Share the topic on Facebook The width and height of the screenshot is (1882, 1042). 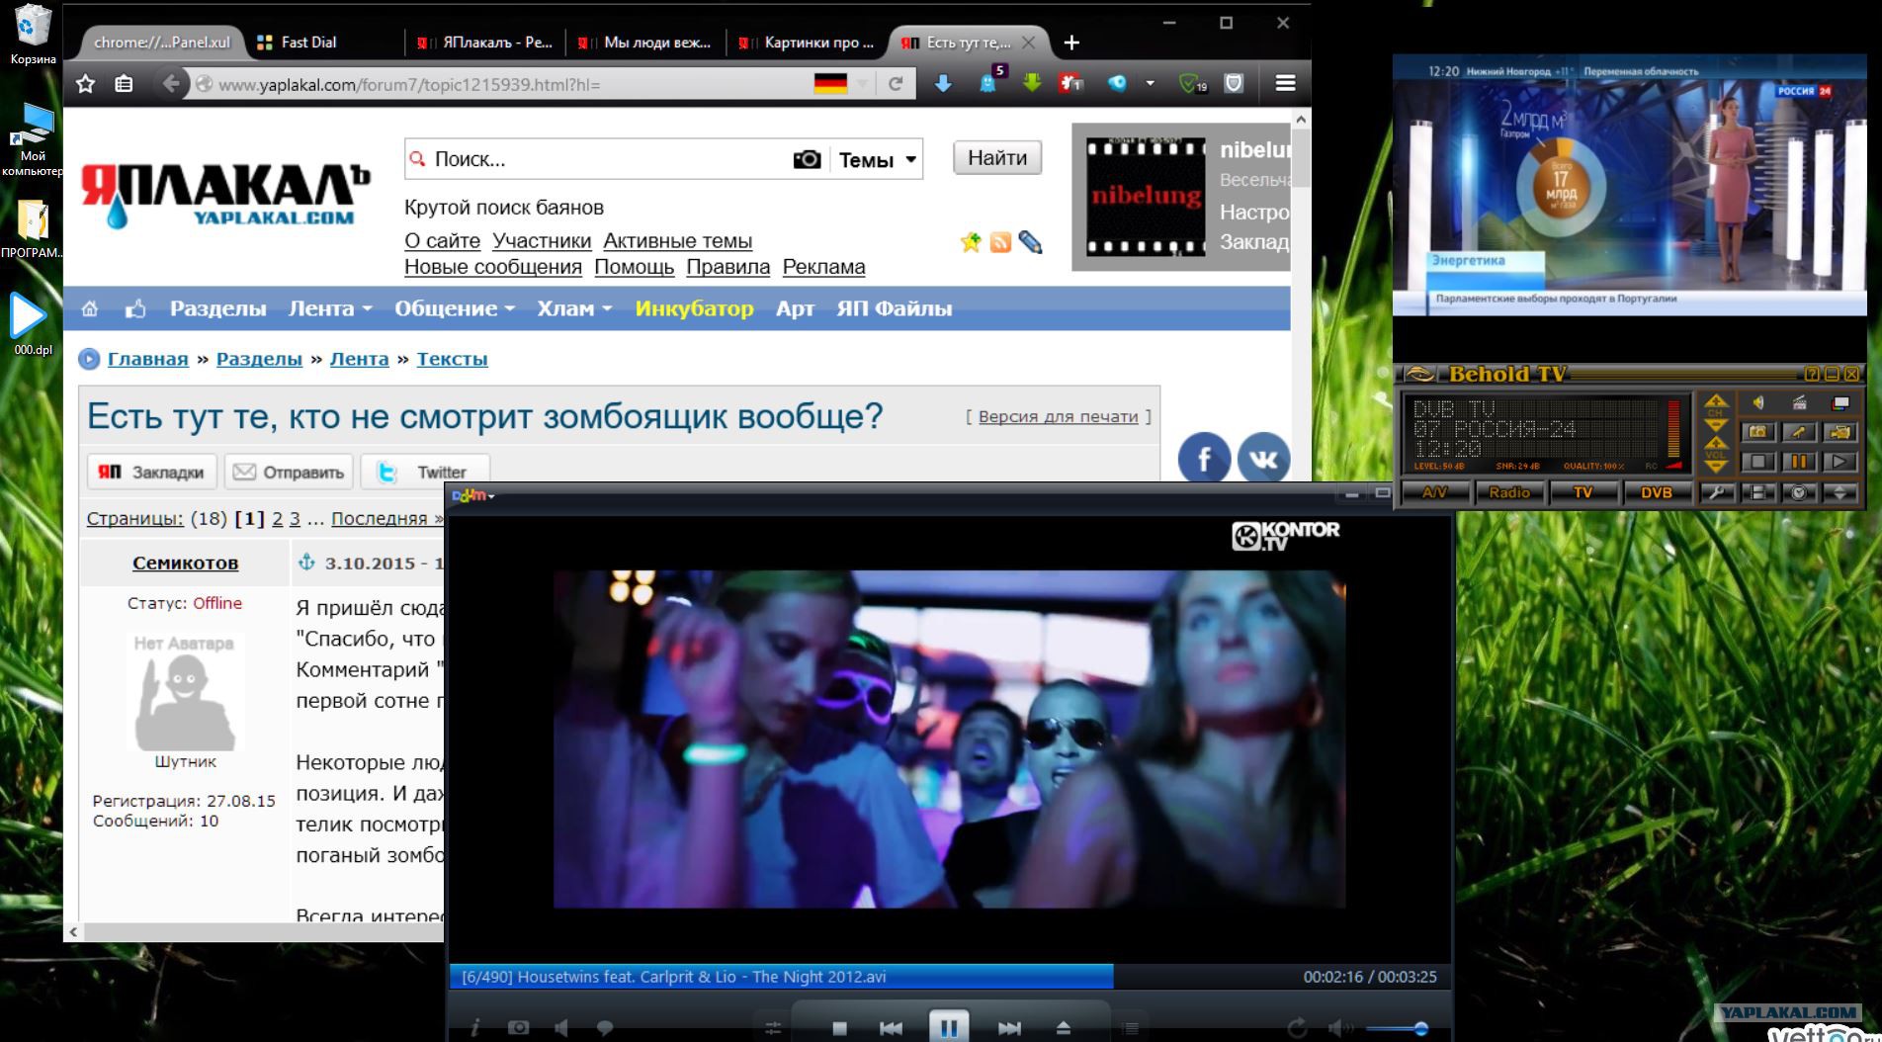(x=1204, y=459)
